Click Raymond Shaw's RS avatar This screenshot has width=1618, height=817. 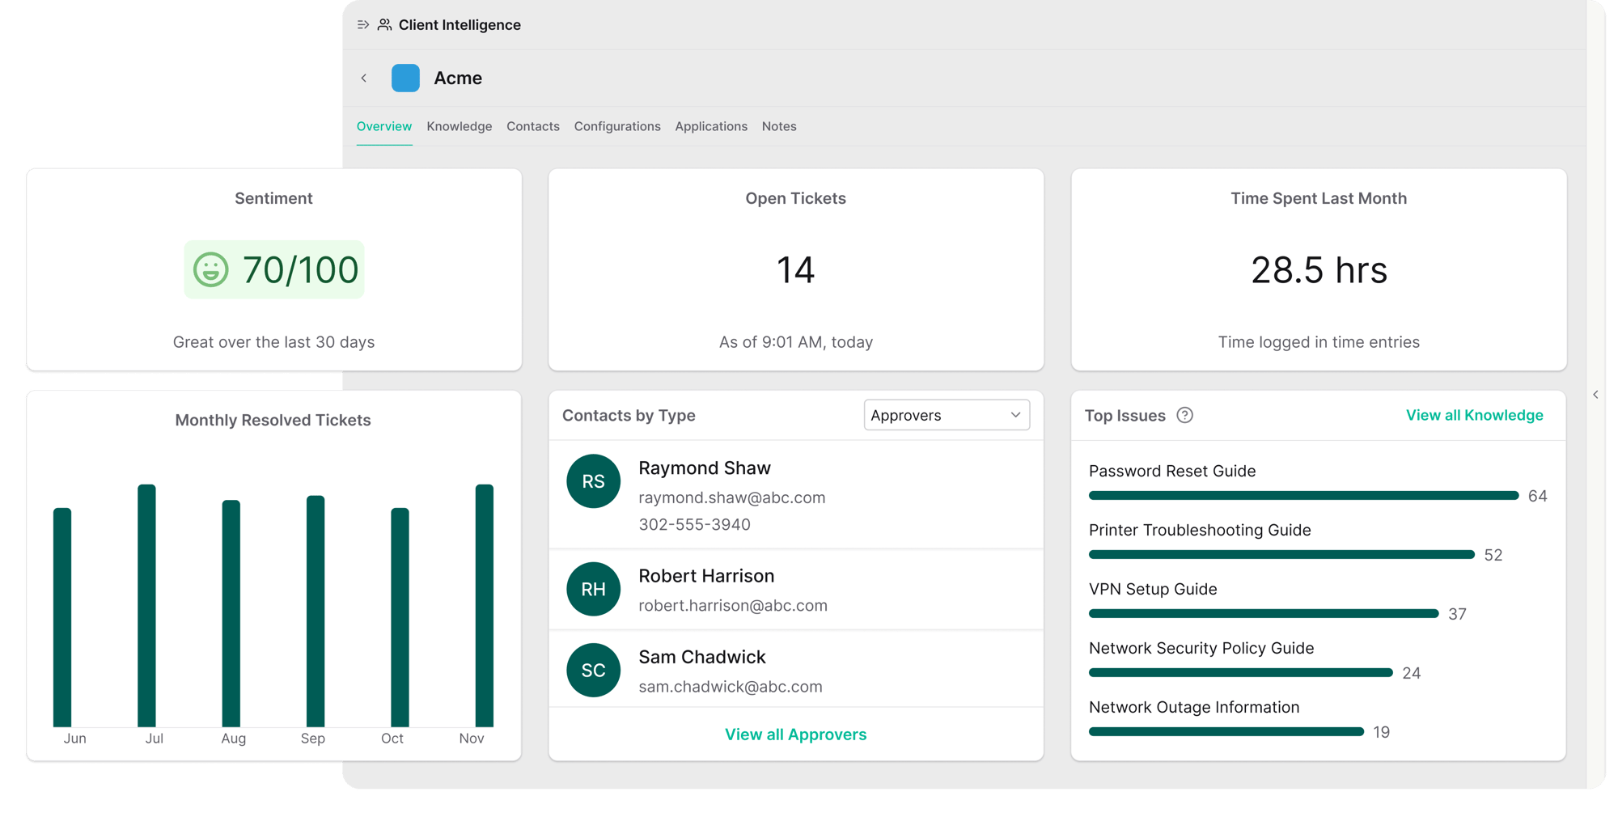tap(593, 480)
